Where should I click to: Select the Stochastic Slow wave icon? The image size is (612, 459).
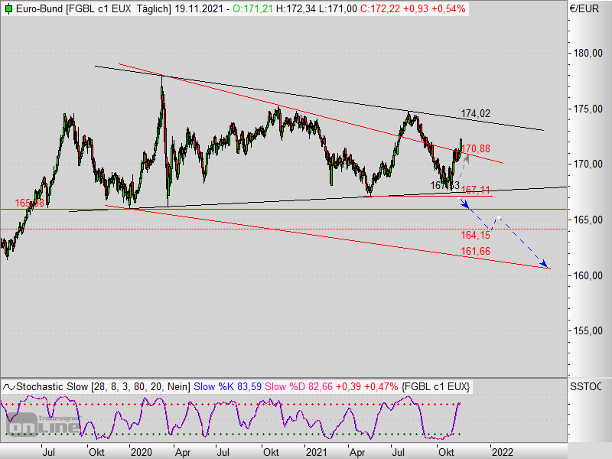[8, 386]
